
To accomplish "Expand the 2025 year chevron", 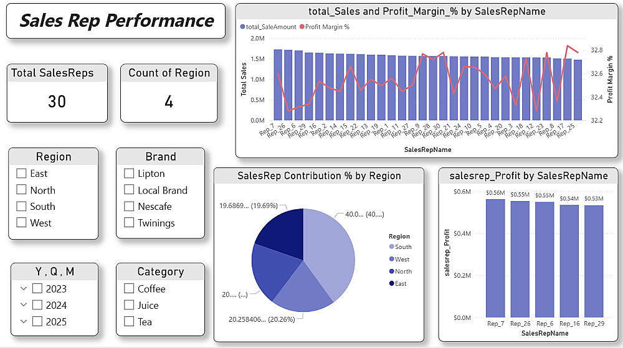I will 24,321.
